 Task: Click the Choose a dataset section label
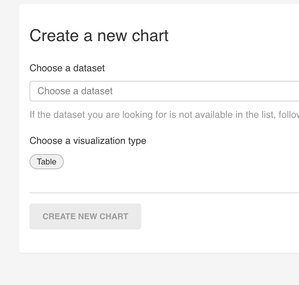tap(67, 68)
